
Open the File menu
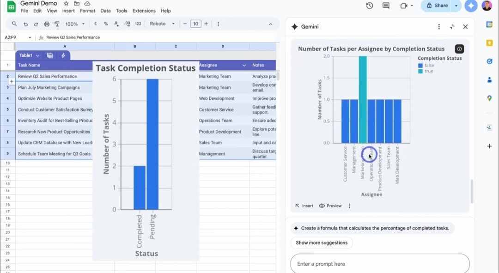24,11
